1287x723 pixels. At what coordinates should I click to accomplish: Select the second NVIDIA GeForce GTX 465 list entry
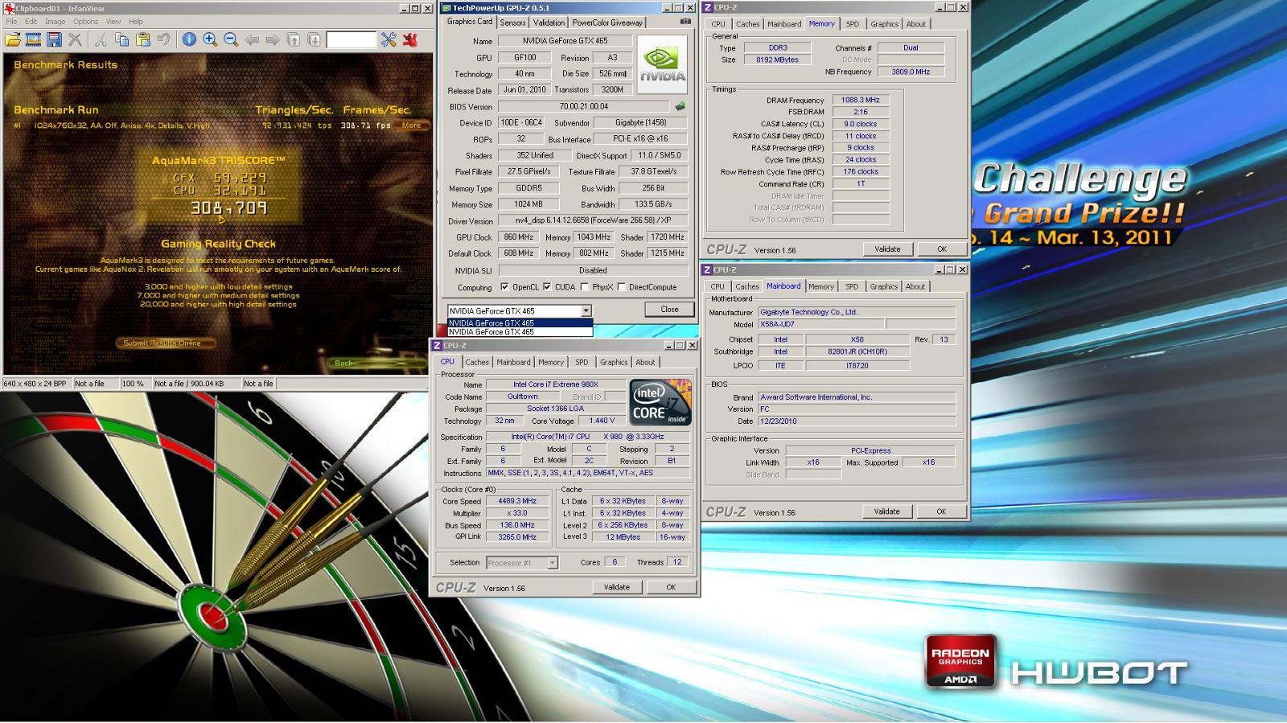(x=520, y=331)
